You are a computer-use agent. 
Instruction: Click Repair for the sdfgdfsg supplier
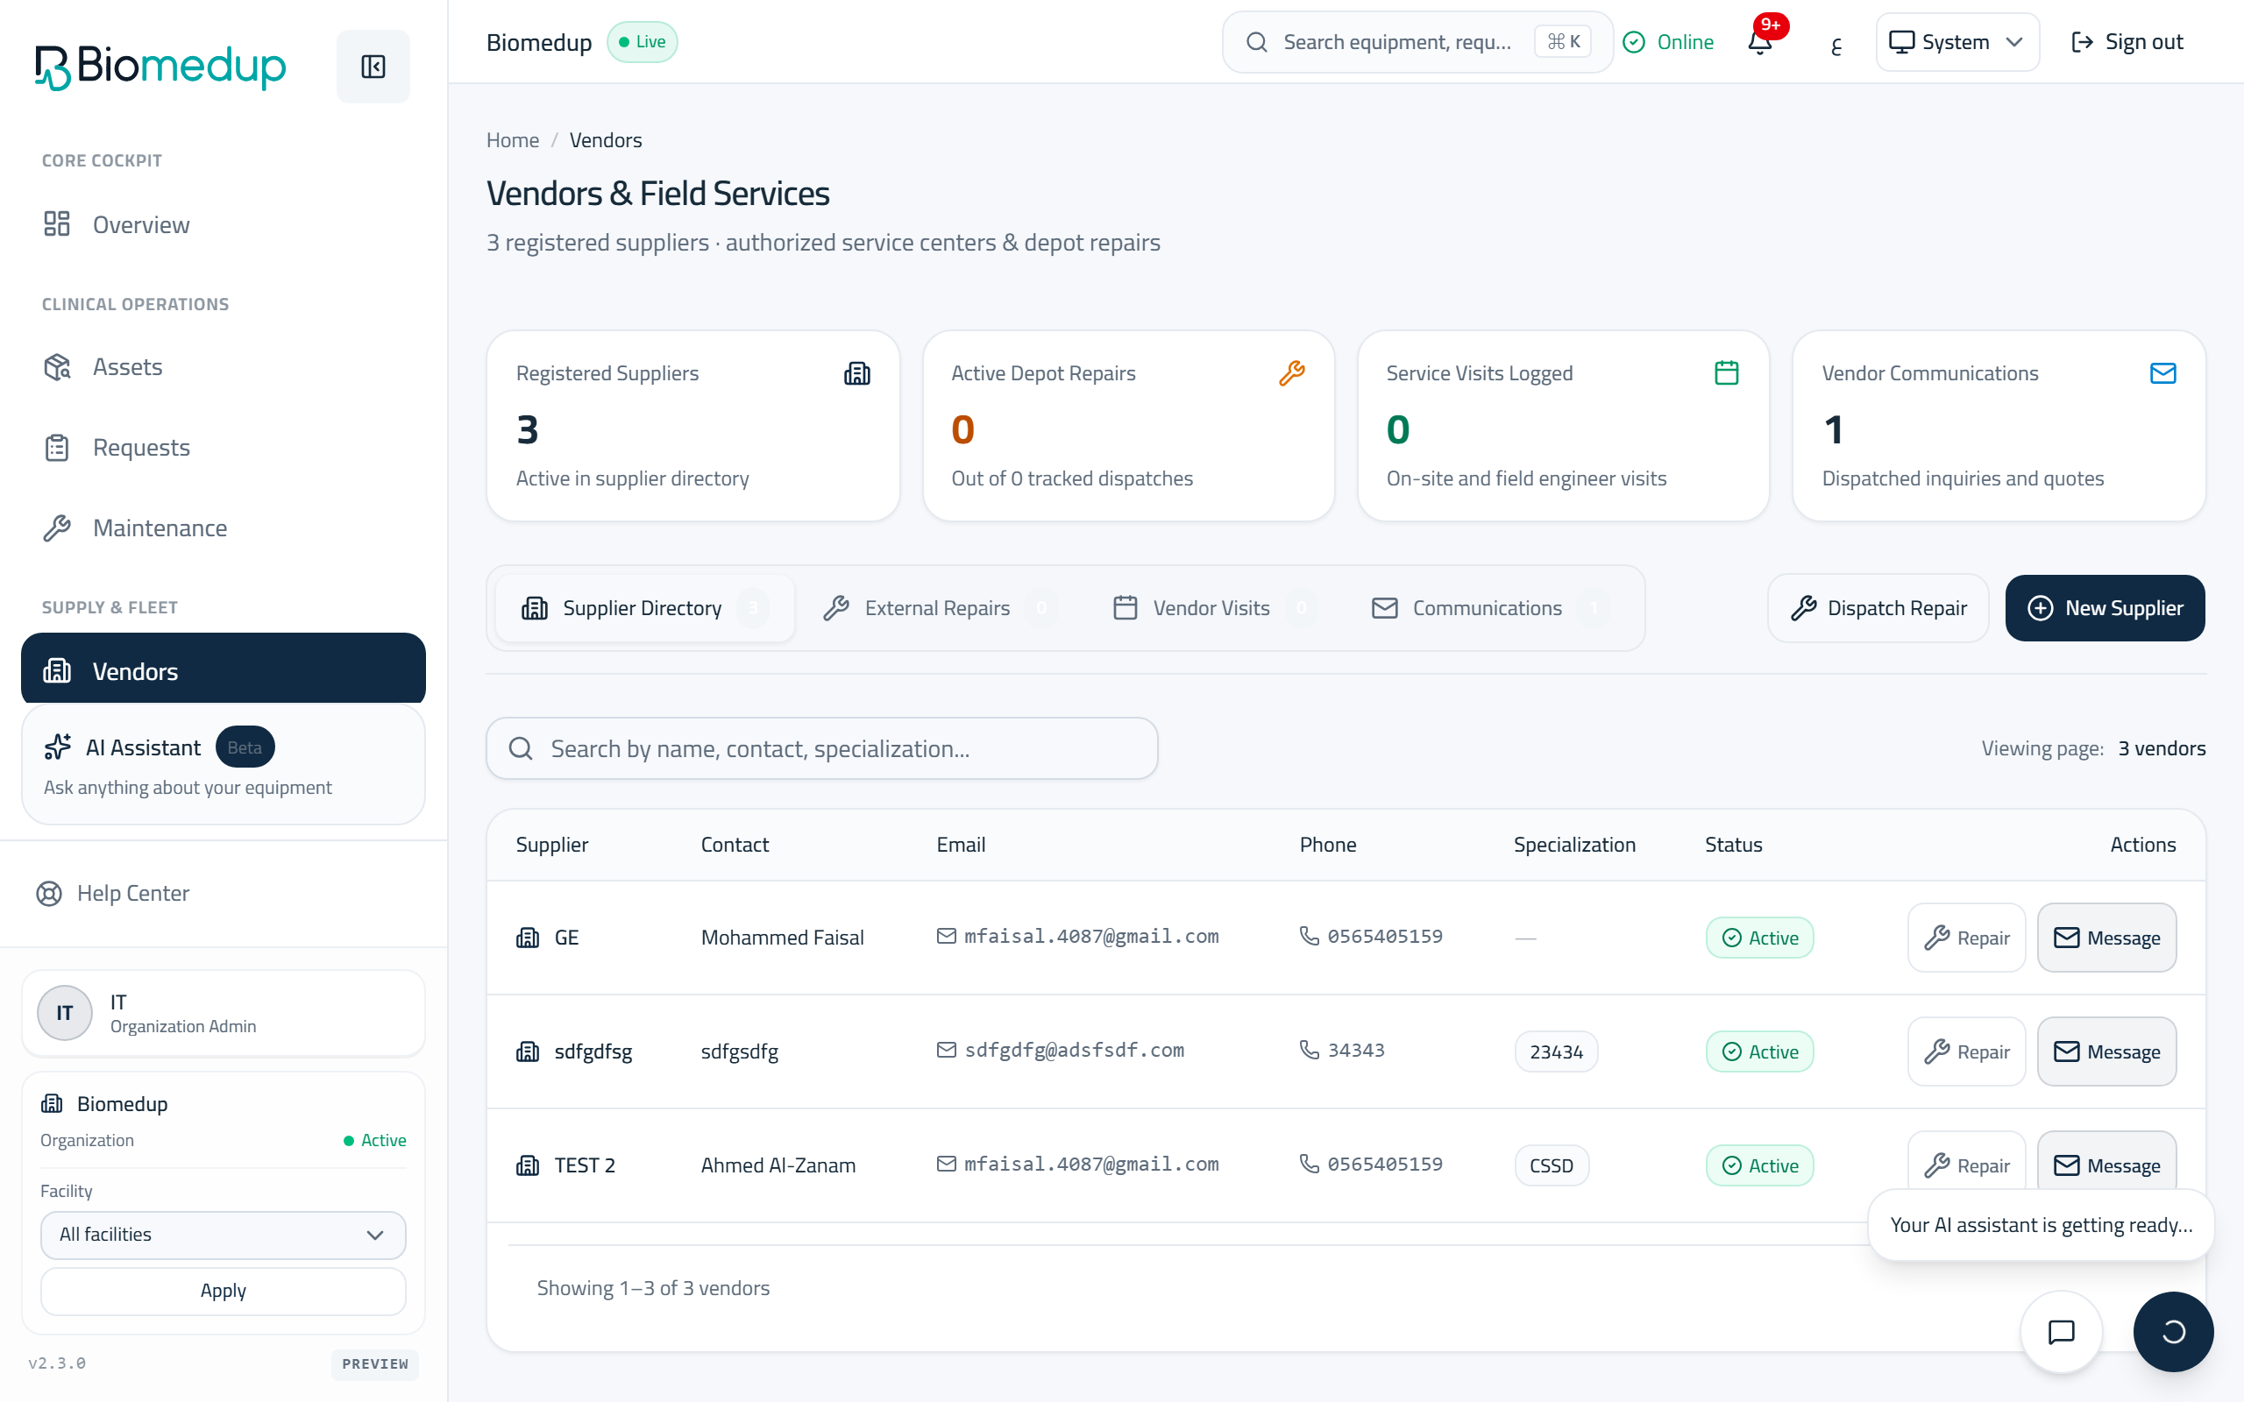click(1966, 1051)
